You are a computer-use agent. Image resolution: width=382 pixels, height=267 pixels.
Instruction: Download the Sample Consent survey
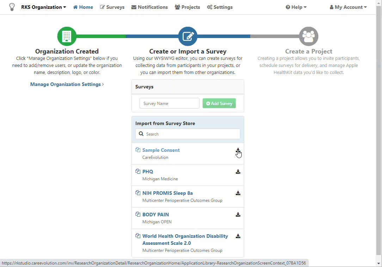238,150
